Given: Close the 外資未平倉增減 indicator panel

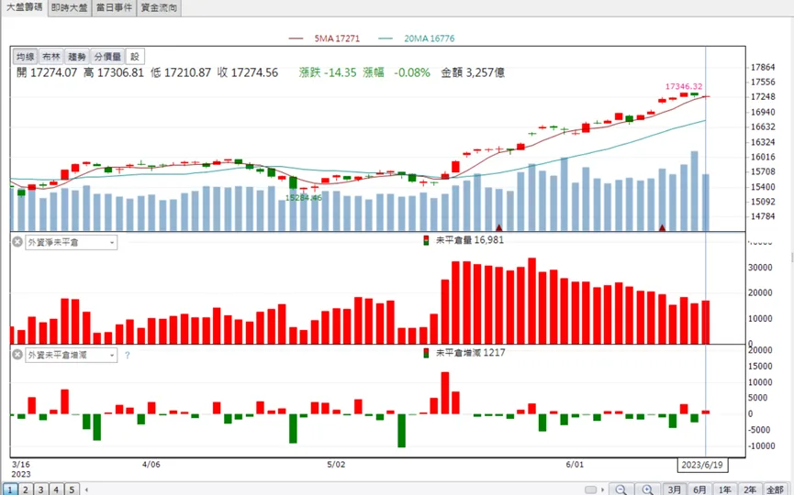Looking at the screenshot, I should pos(17,355).
